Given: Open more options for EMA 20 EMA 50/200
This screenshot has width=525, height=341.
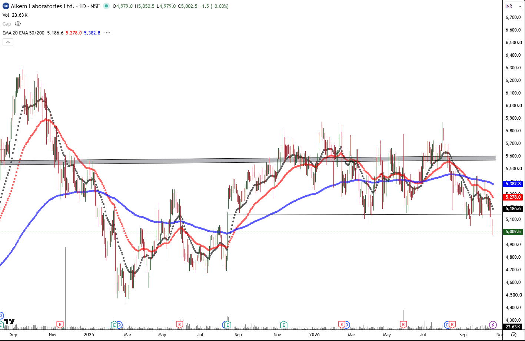Looking at the screenshot, I should coord(107,33).
